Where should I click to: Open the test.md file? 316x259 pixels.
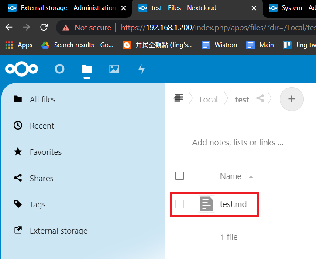pos(233,204)
